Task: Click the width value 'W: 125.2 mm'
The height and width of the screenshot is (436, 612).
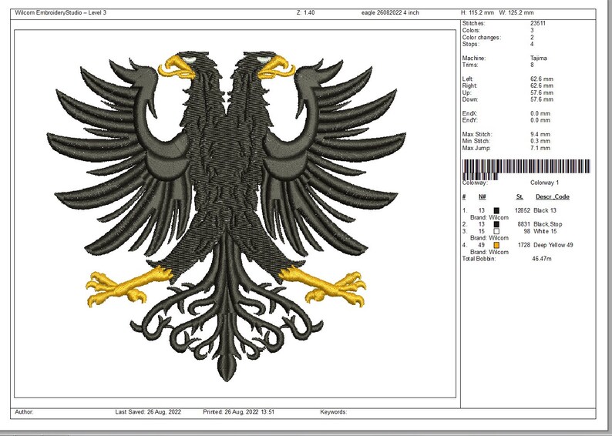Action: [x=516, y=12]
